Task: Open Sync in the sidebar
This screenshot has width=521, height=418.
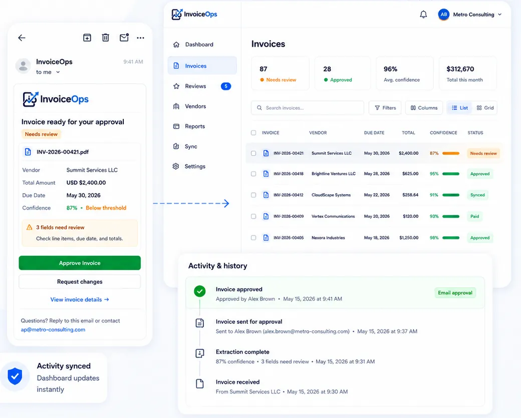Action: (202, 146)
